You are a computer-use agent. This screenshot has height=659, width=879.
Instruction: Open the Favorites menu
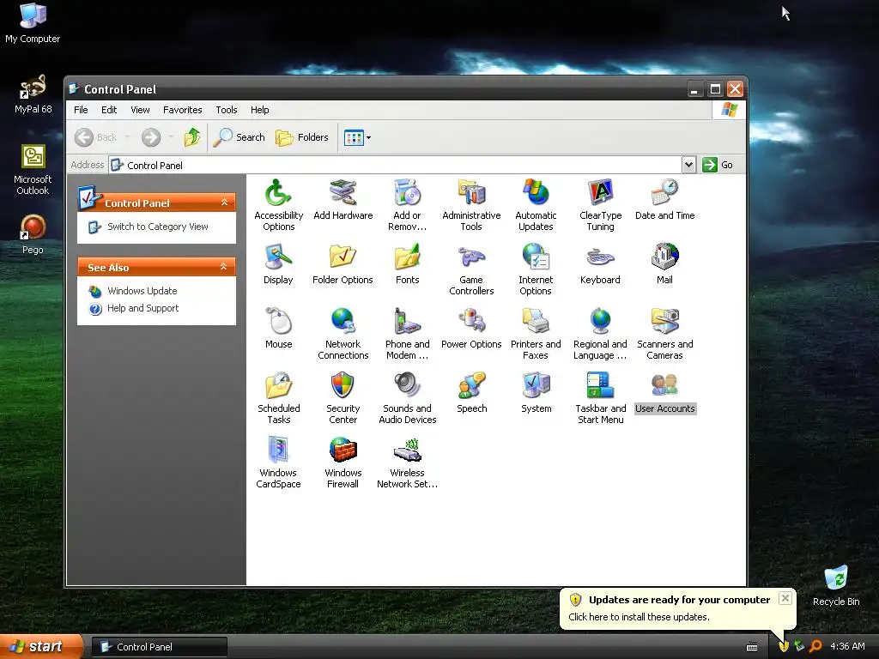pyautogui.click(x=182, y=110)
